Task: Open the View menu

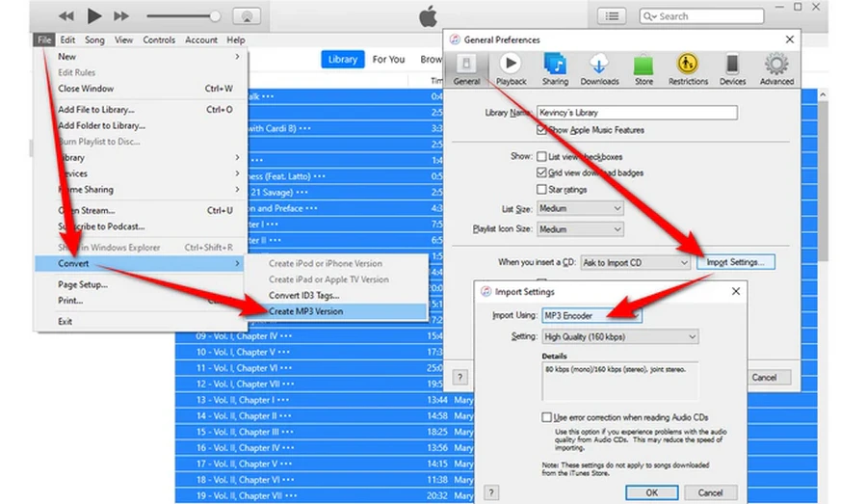Action: coord(123,40)
